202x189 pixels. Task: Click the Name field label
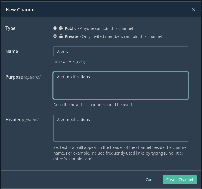coord(12,51)
